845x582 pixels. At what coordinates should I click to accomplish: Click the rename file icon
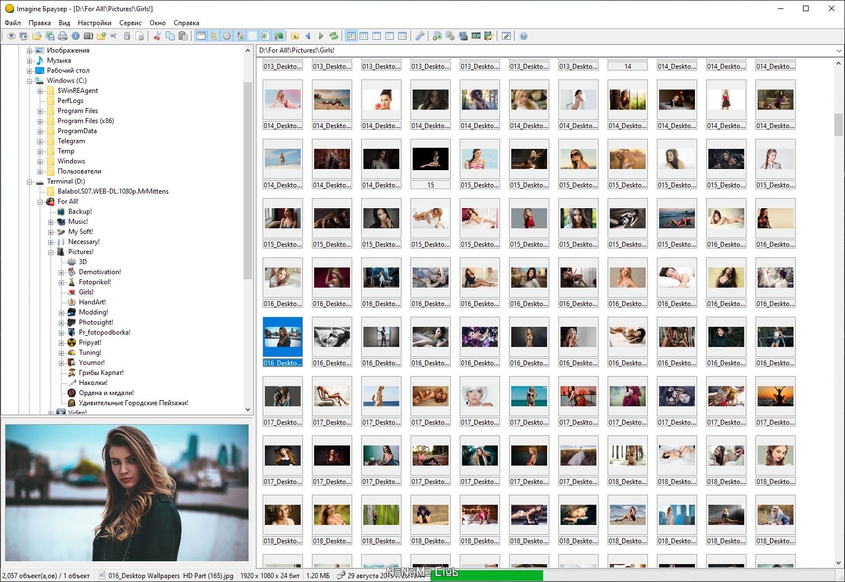[114, 36]
